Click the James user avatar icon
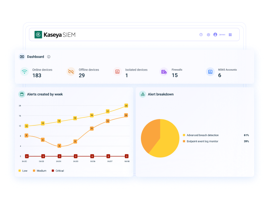The width and height of the screenshot is (269, 198). 215,34
